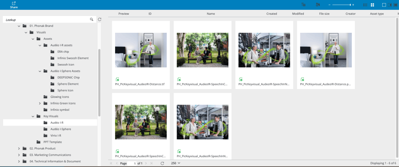Click the thumbnail size slider handle

point(350,5)
